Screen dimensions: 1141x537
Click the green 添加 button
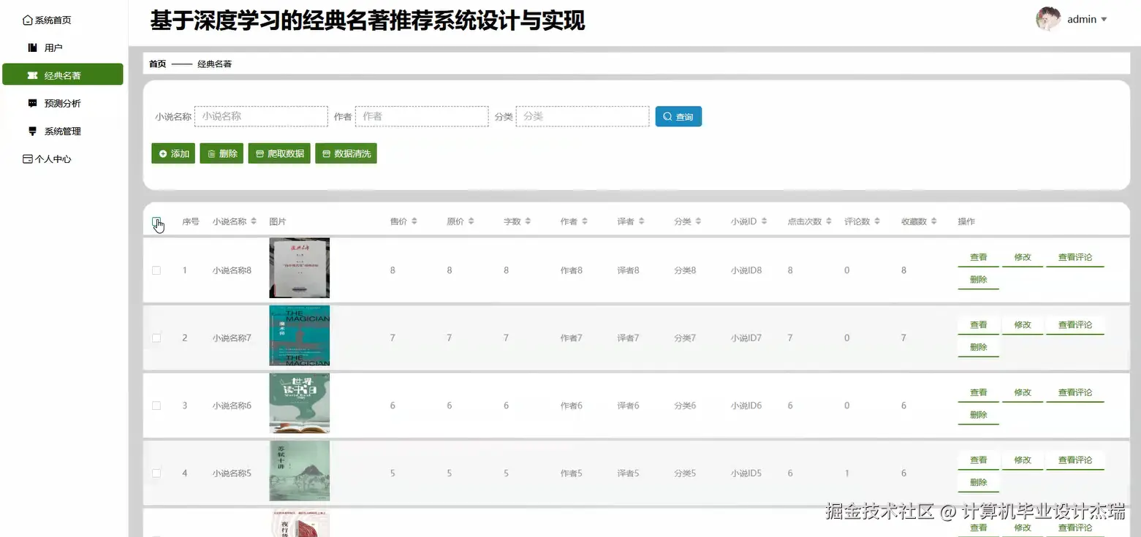[x=173, y=153]
